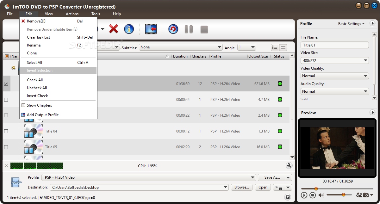Start conversion with the red circular arrow icon
This screenshot has height=204, width=380.
click(x=173, y=29)
